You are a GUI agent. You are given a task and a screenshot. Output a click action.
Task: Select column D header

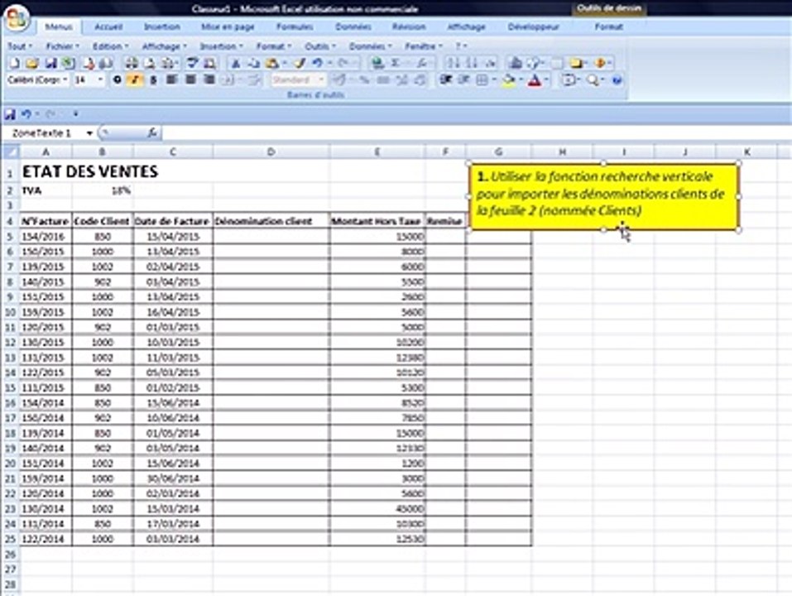271,151
